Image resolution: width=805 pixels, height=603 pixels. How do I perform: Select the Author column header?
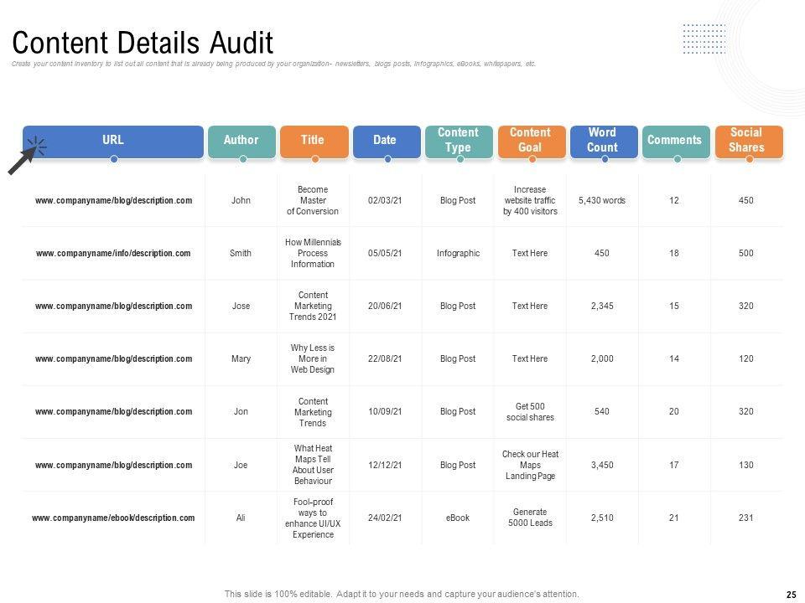point(241,142)
